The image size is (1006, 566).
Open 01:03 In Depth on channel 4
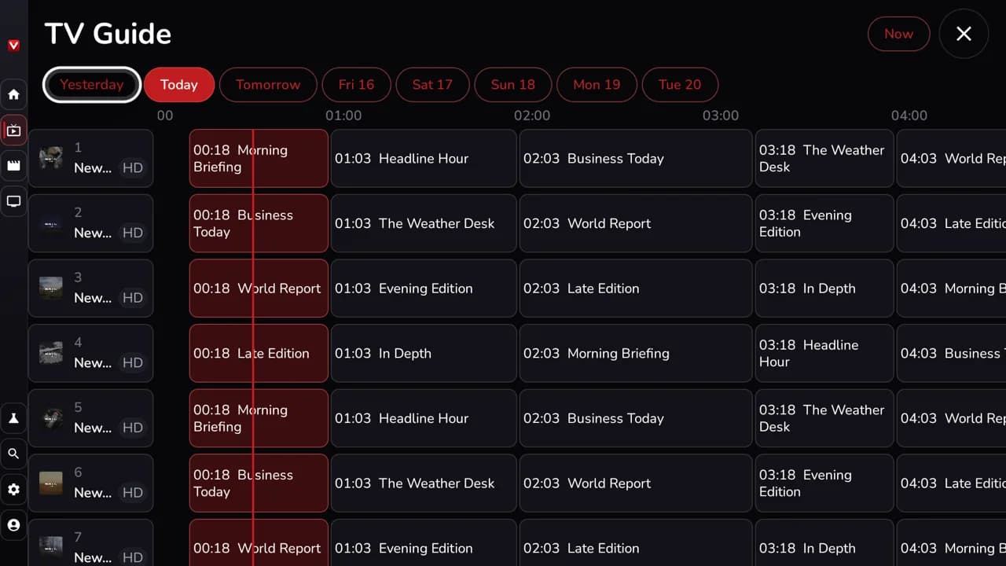pyautogui.click(x=424, y=353)
